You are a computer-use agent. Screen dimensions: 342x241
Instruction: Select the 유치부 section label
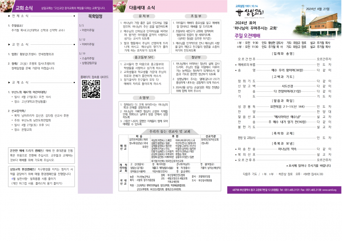(x=144, y=16)
